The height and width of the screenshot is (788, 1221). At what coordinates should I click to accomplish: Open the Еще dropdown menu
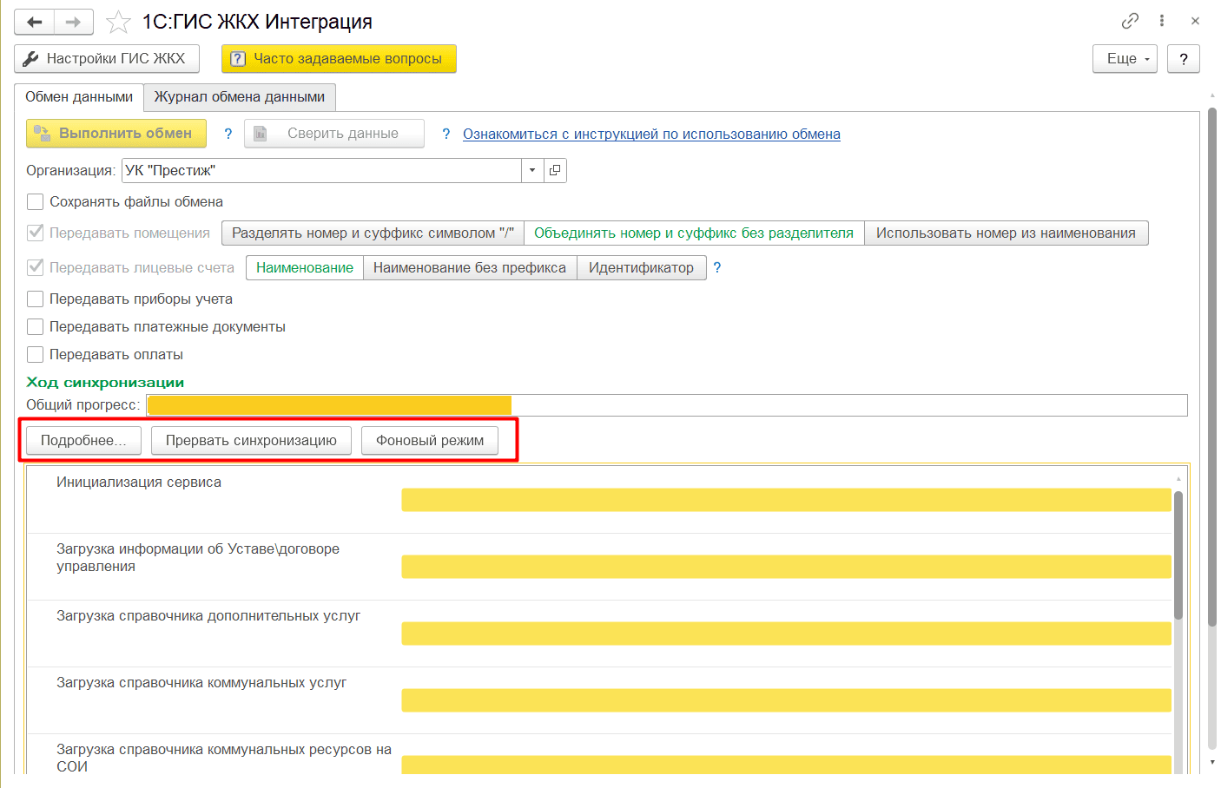(1125, 59)
